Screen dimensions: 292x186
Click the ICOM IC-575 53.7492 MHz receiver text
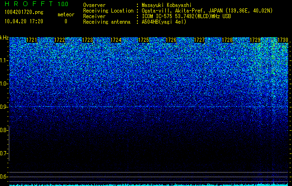(186, 16)
